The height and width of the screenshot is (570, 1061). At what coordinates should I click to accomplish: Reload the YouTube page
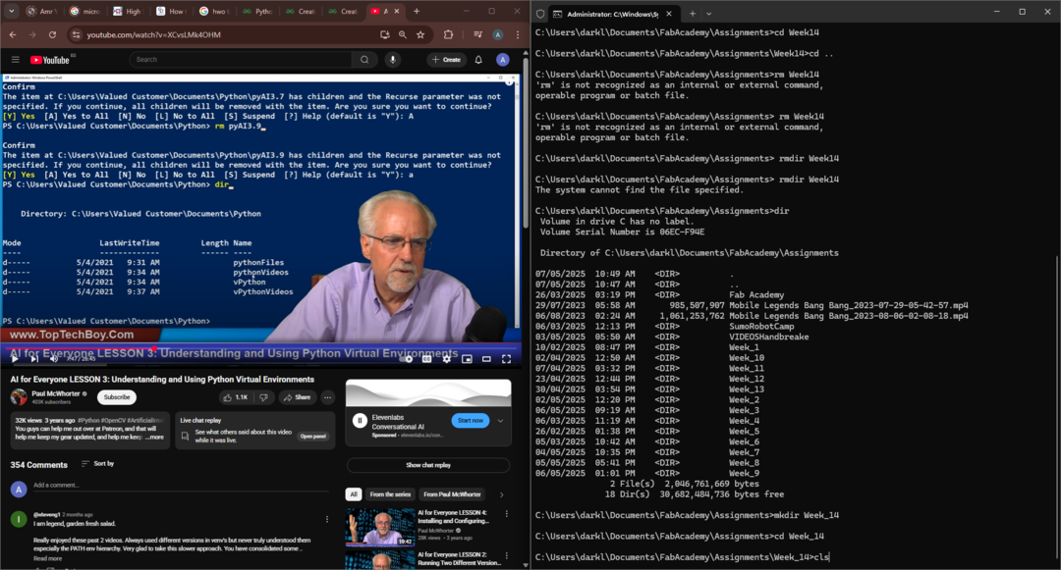click(52, 34)
